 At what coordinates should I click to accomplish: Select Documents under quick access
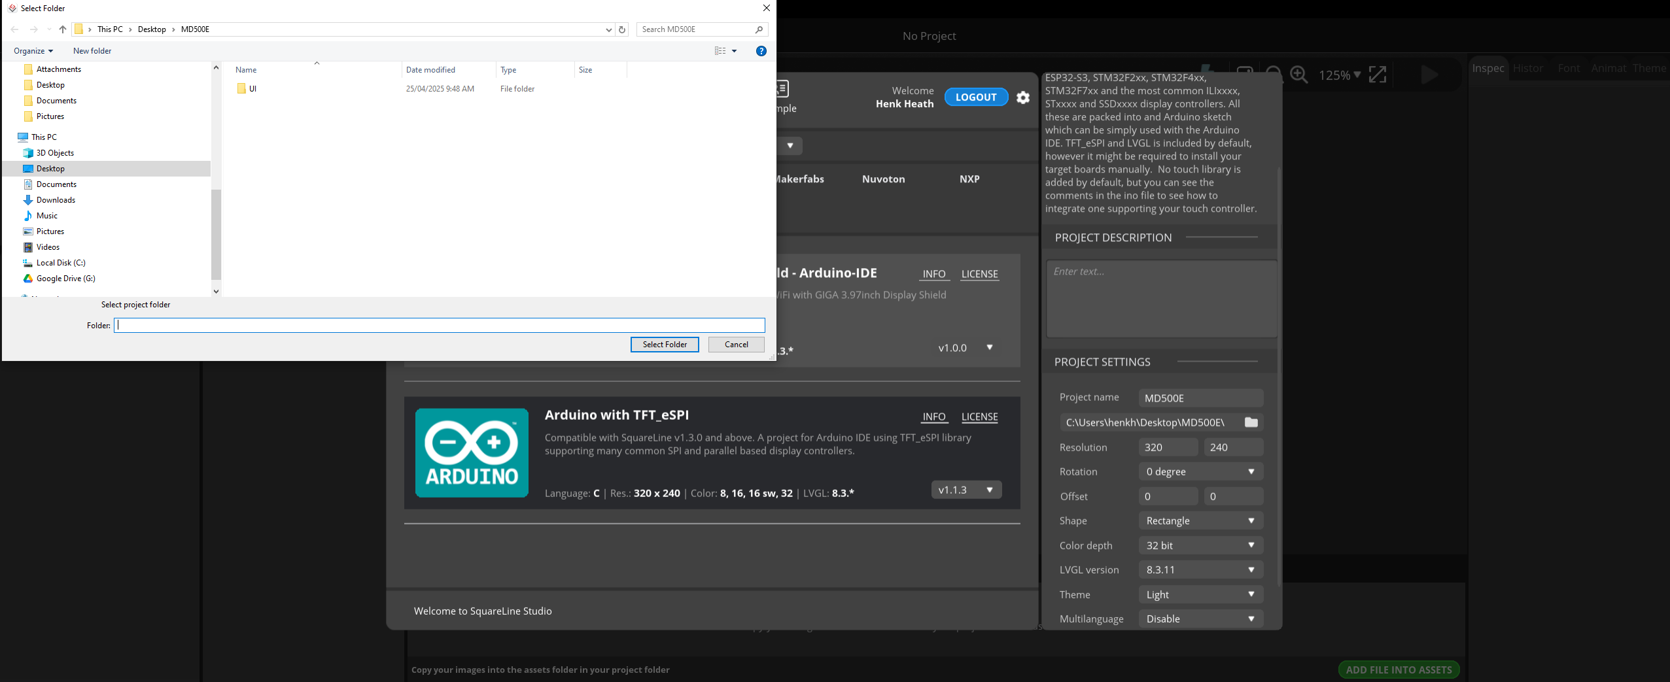pos(56,101)
